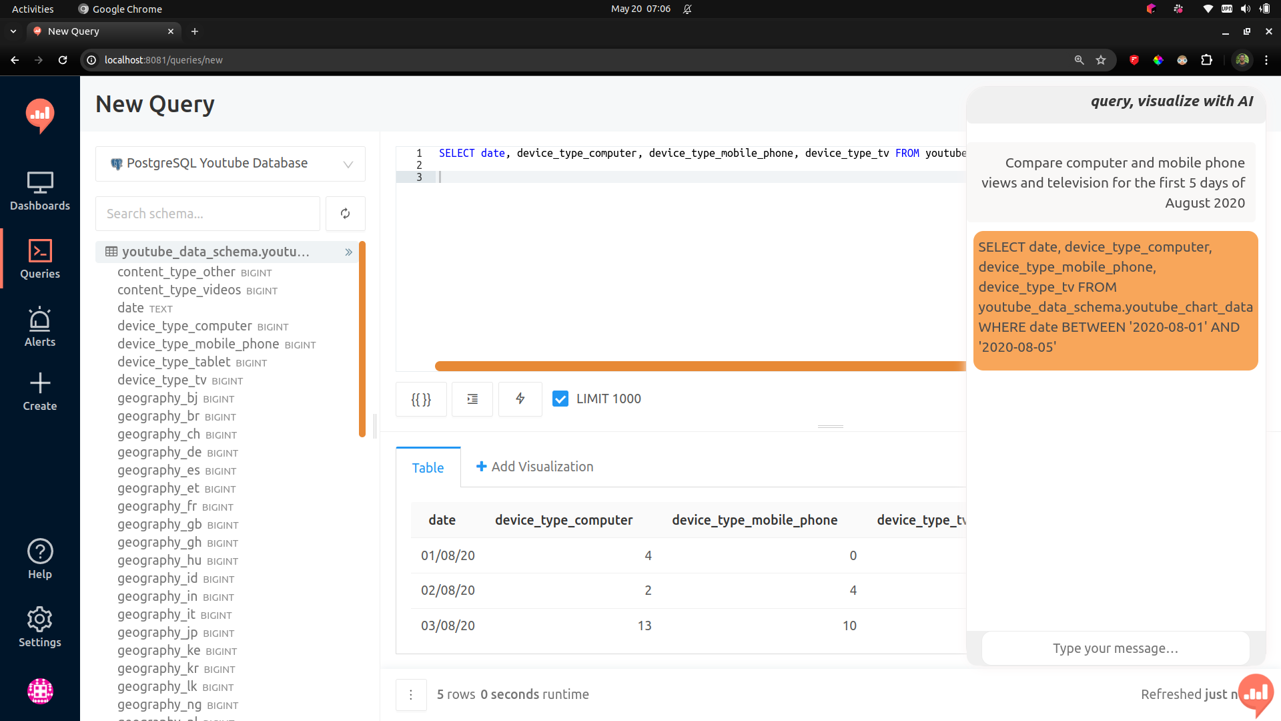
Task: Toggle the lightning bolt execution icon
Action: 520,398
